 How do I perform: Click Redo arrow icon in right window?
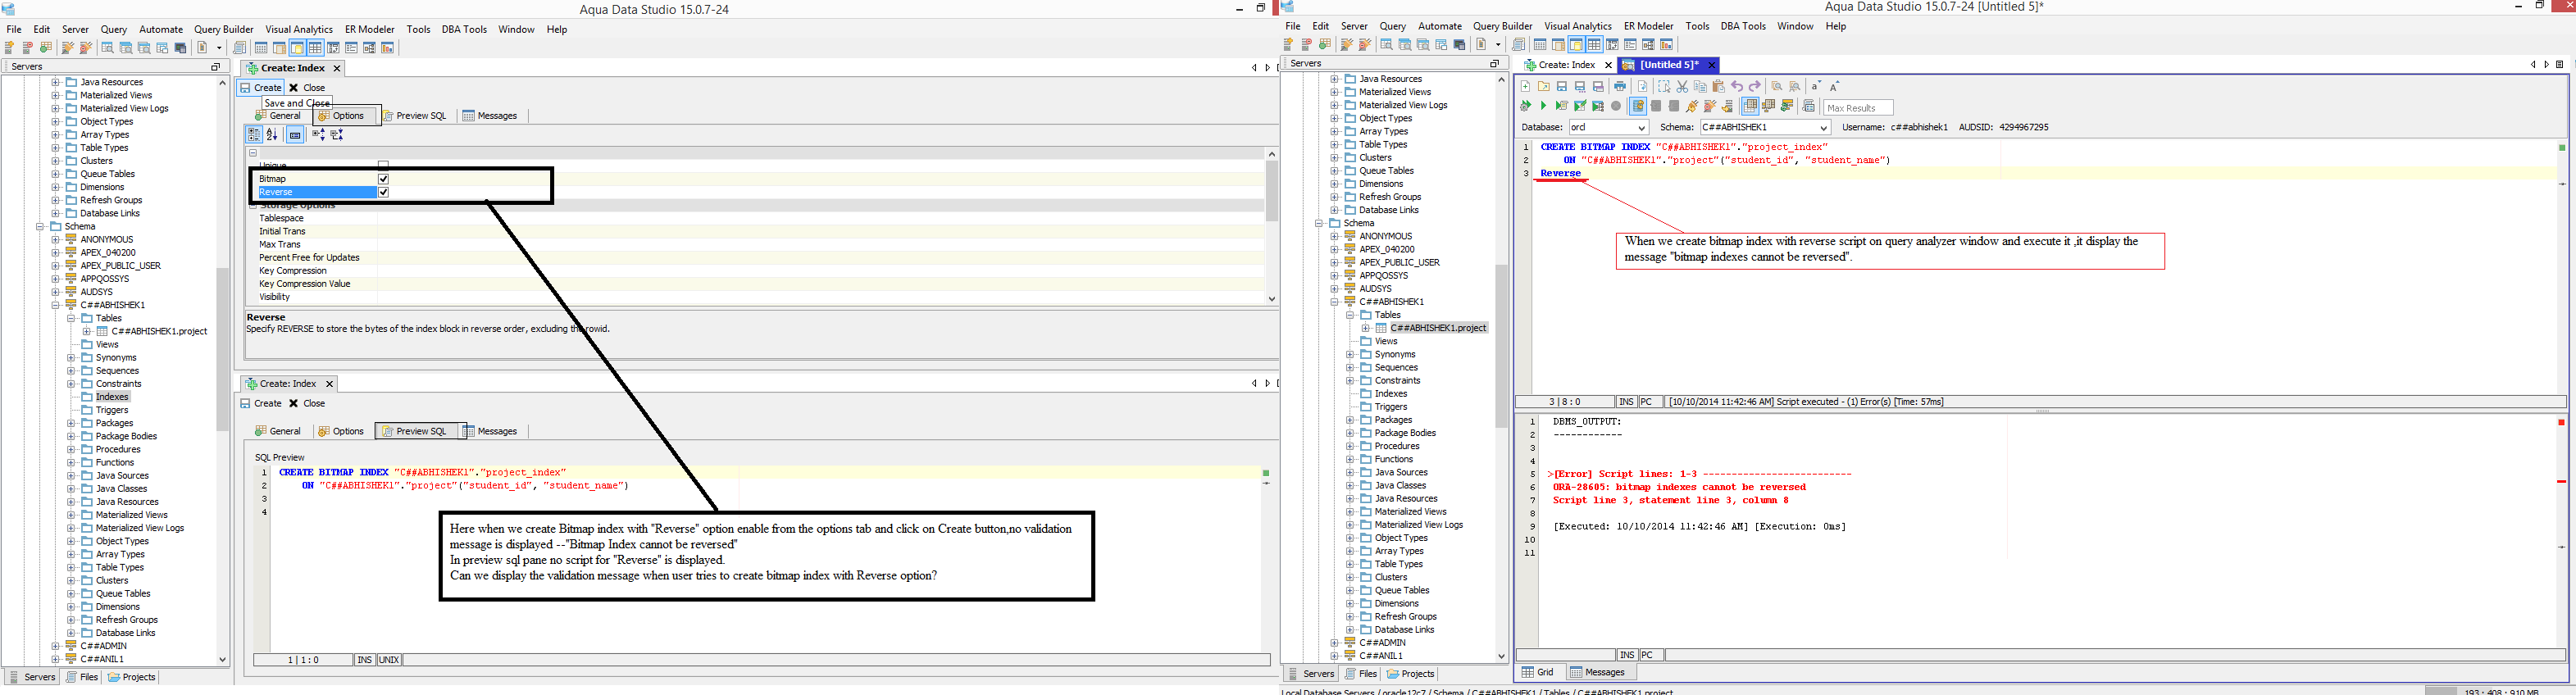pyautogui.click(x=1755, y=87)
